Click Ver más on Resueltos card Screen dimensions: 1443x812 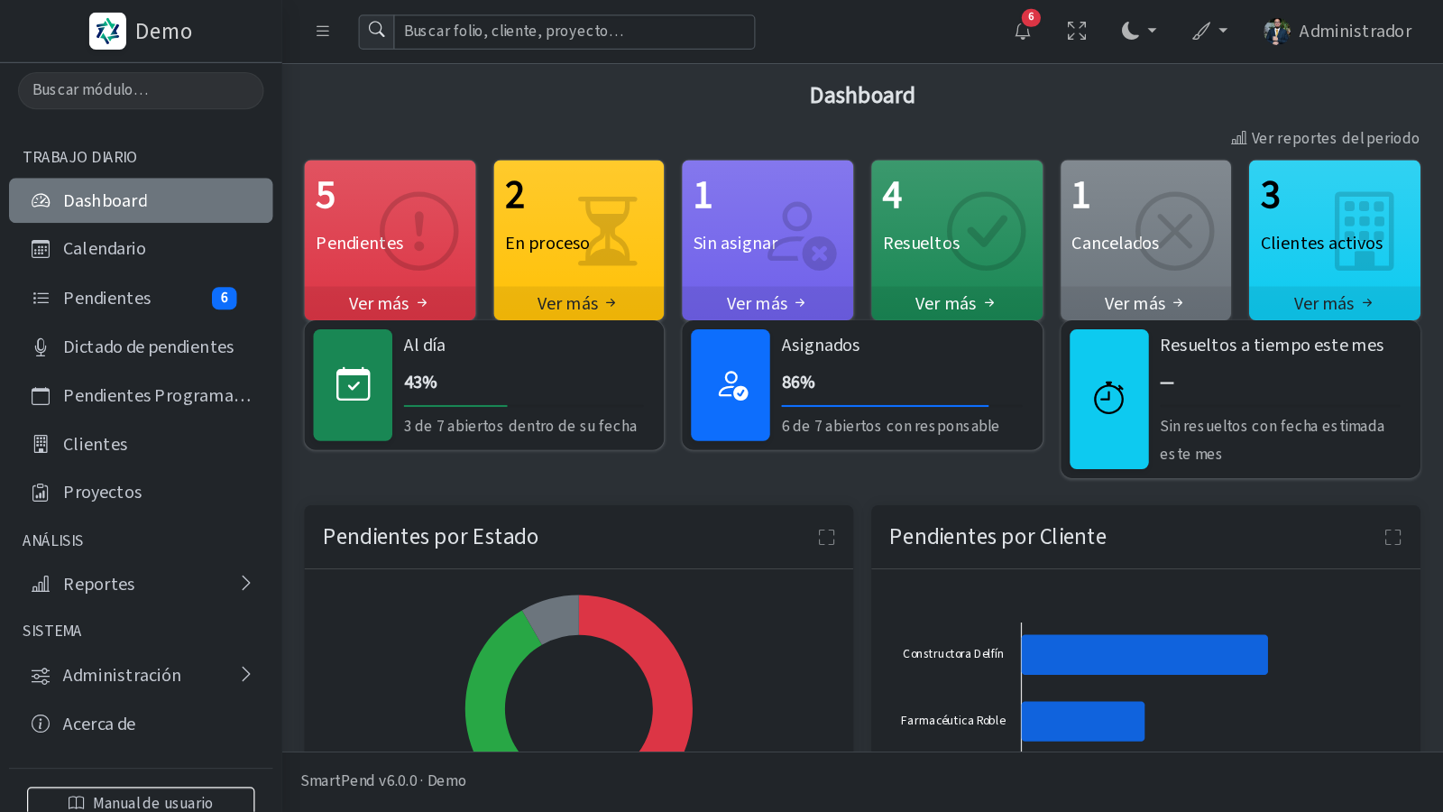coord(956,303)
